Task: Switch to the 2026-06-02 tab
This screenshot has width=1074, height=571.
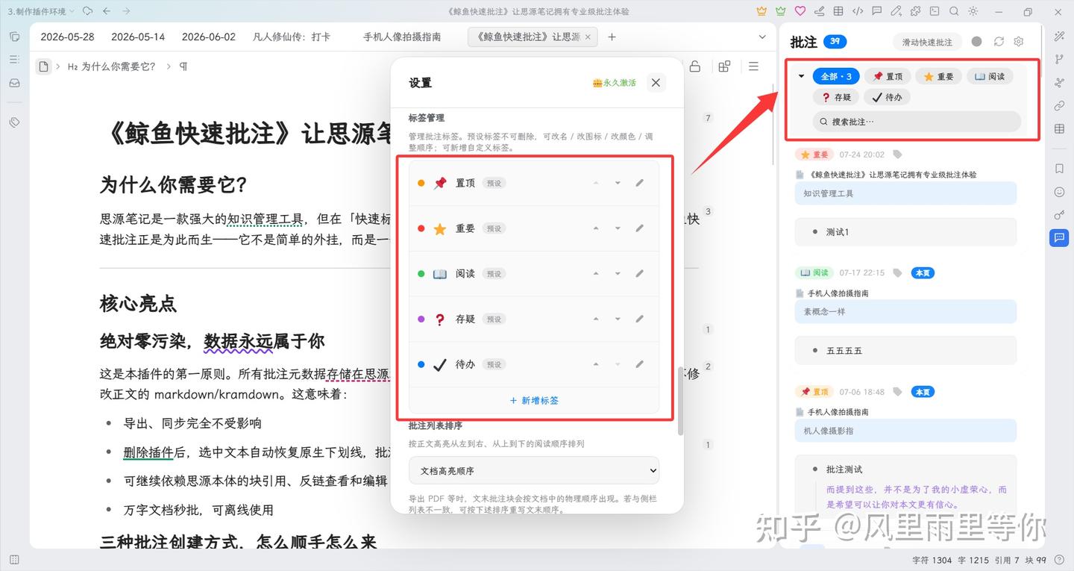Action: coord(209,37)
